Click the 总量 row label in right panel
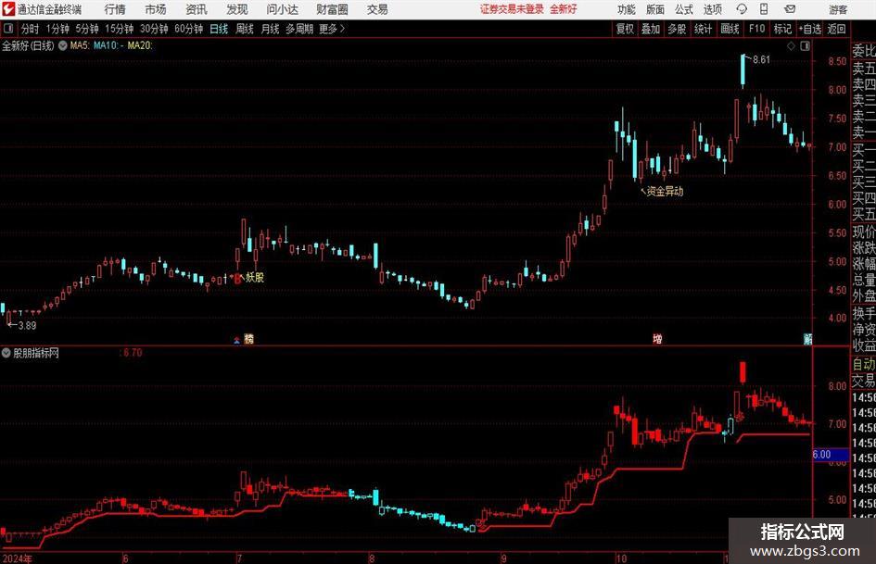This screenshot has height=564, width=876. pos(864,281)
